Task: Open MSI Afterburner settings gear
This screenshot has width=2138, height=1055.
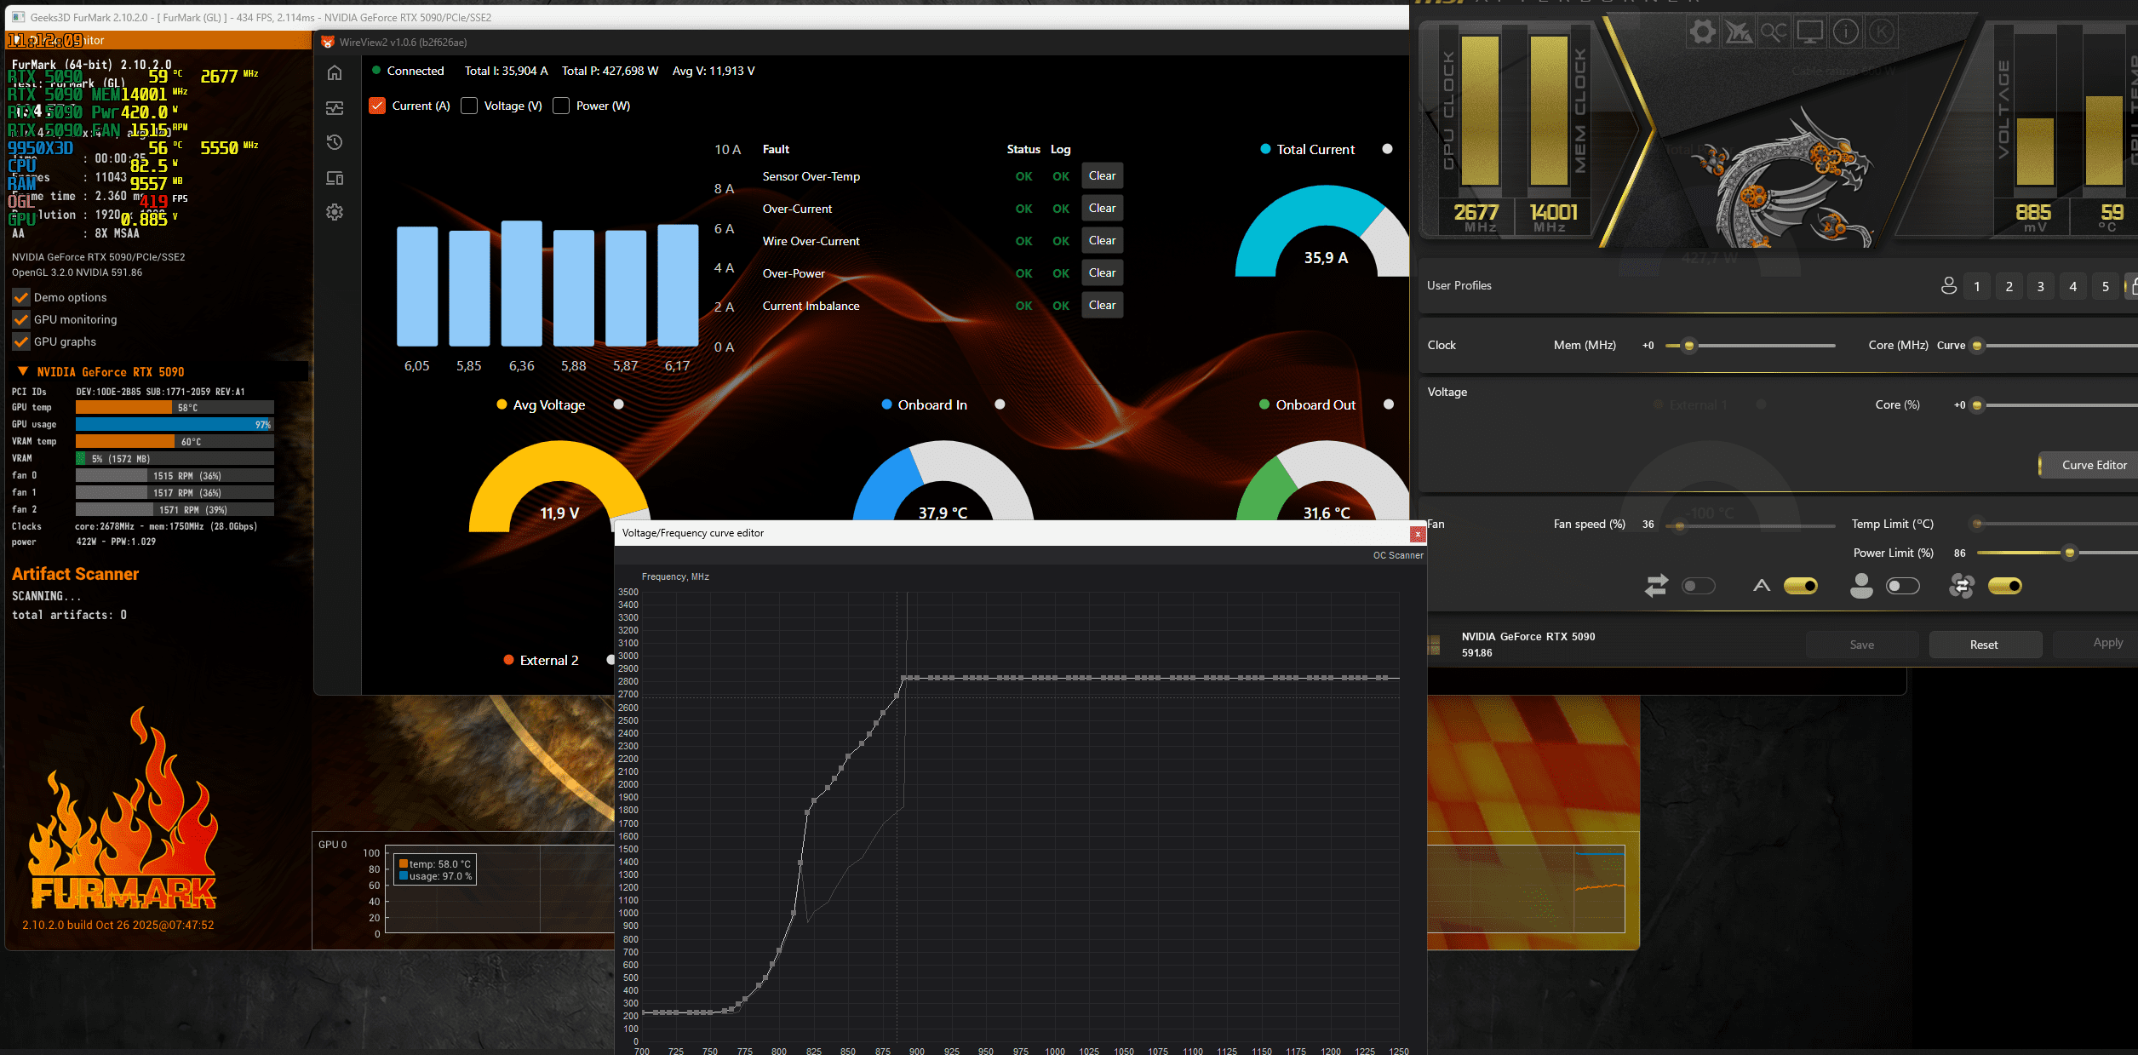Action: click(1702, 32)
